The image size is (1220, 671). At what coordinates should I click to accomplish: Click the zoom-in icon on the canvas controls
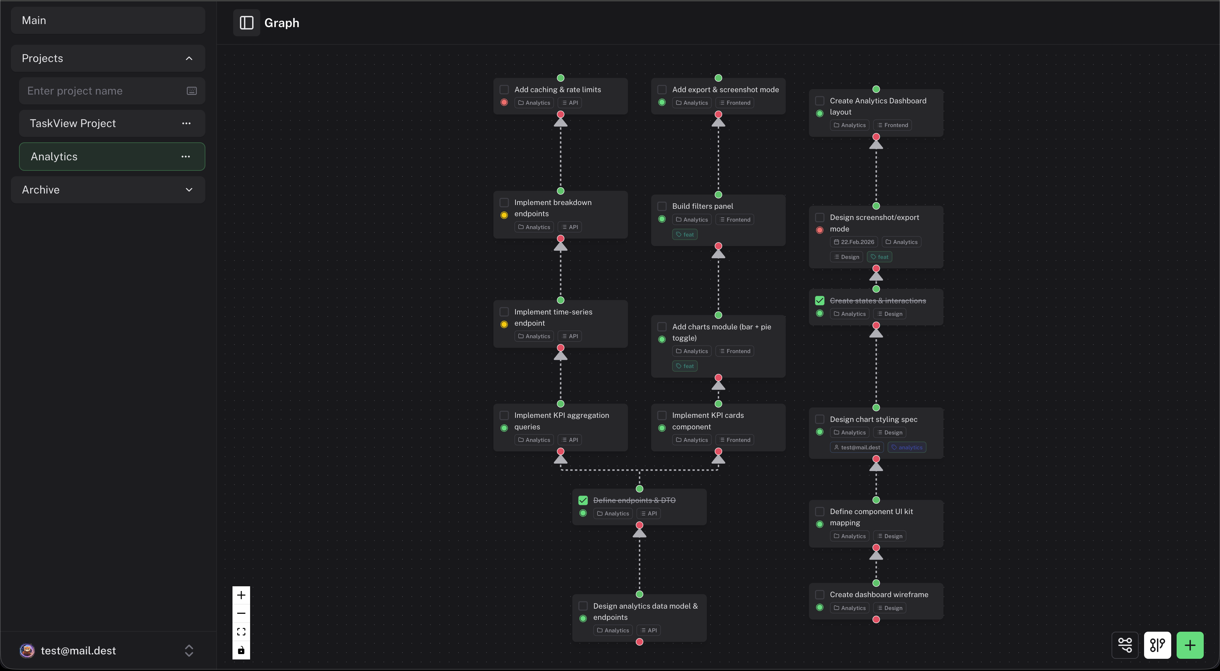[x=241, y=595]
